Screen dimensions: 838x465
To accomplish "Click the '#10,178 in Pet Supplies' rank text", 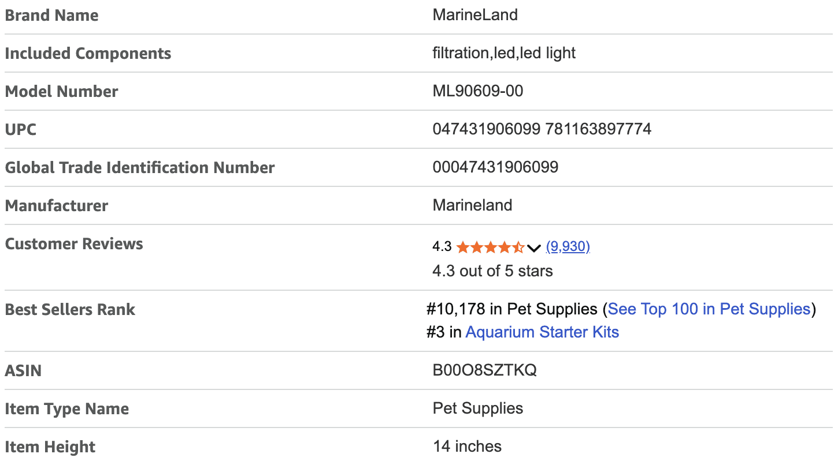I will pos(511,309).
